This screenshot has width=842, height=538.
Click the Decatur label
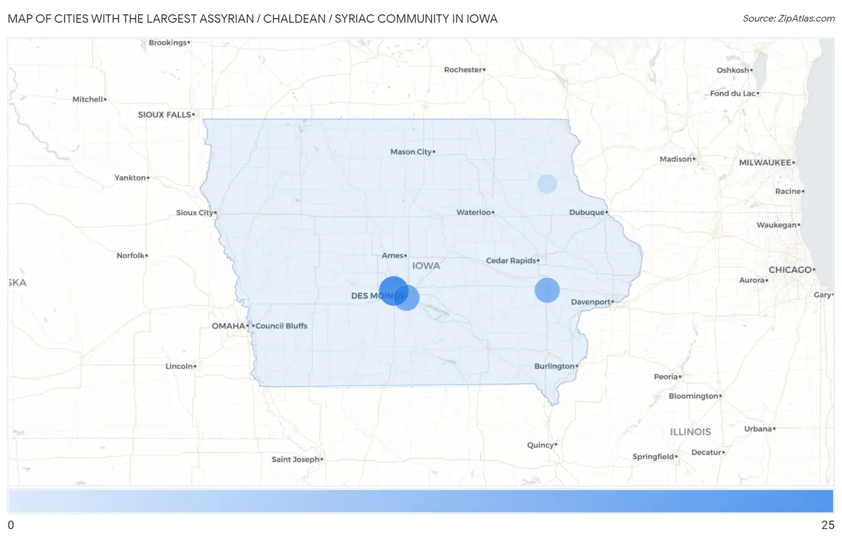tap(706, 452)
